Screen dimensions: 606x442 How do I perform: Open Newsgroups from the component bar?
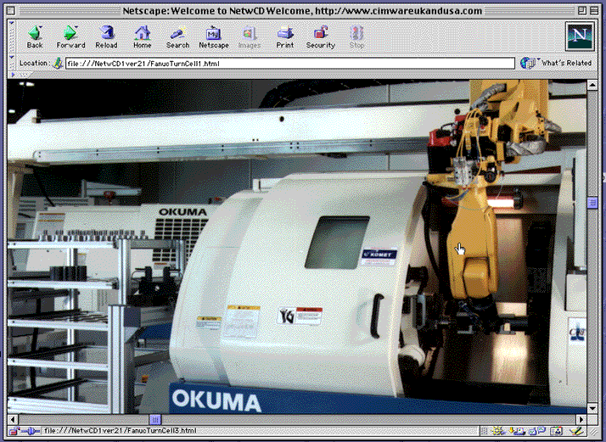[x=536, y=431]
